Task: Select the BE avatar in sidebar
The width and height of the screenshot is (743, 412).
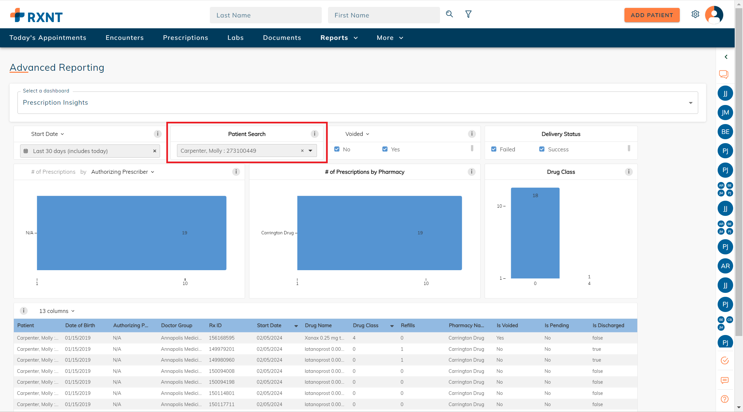Action: tap(725, 132)
